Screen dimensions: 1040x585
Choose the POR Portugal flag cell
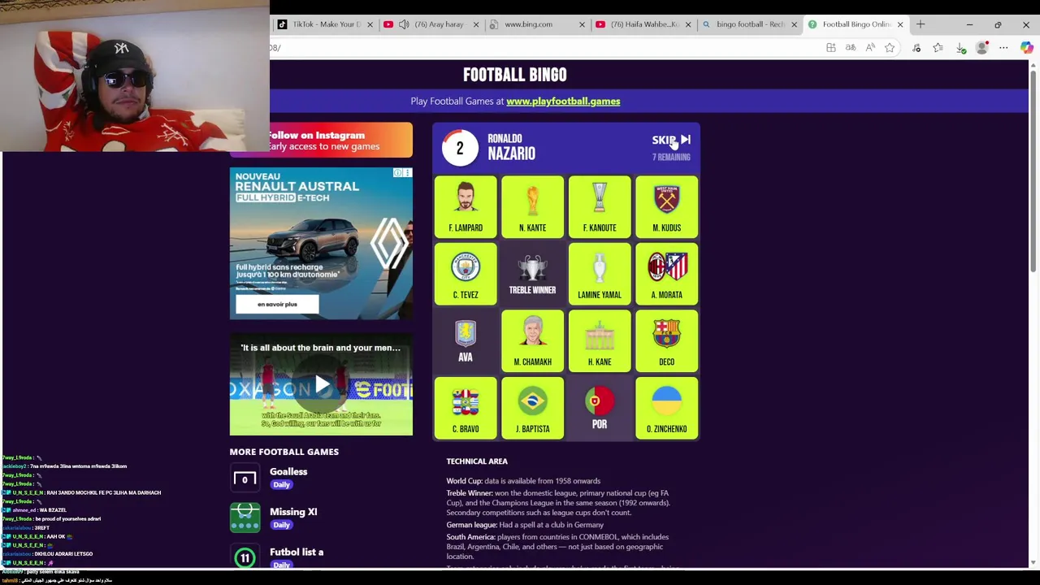click(x=600, y=409)
